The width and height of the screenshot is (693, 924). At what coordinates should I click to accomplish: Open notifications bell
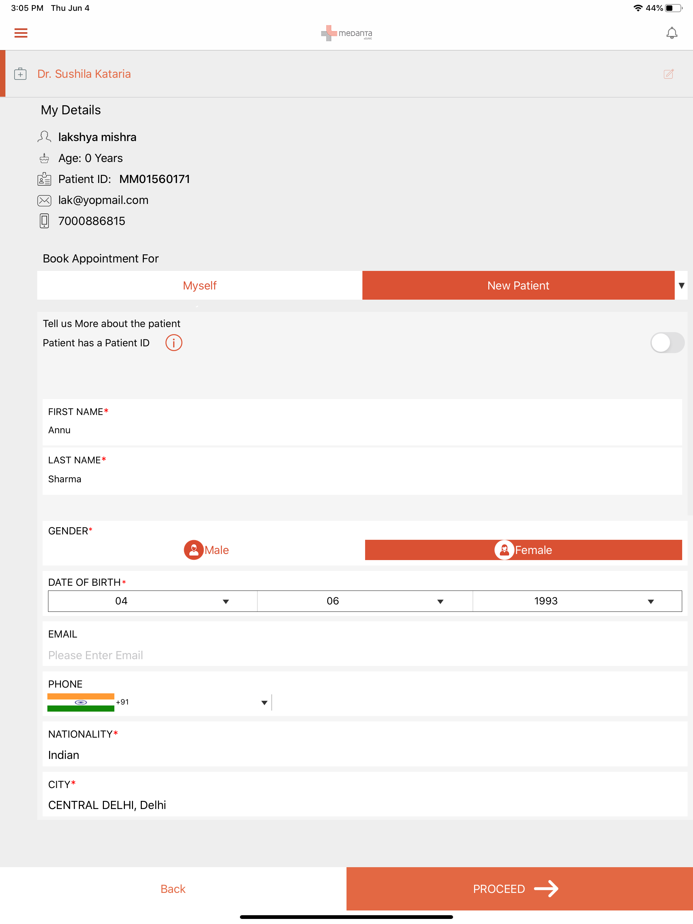pyautogui.click(x=672, y=33)
